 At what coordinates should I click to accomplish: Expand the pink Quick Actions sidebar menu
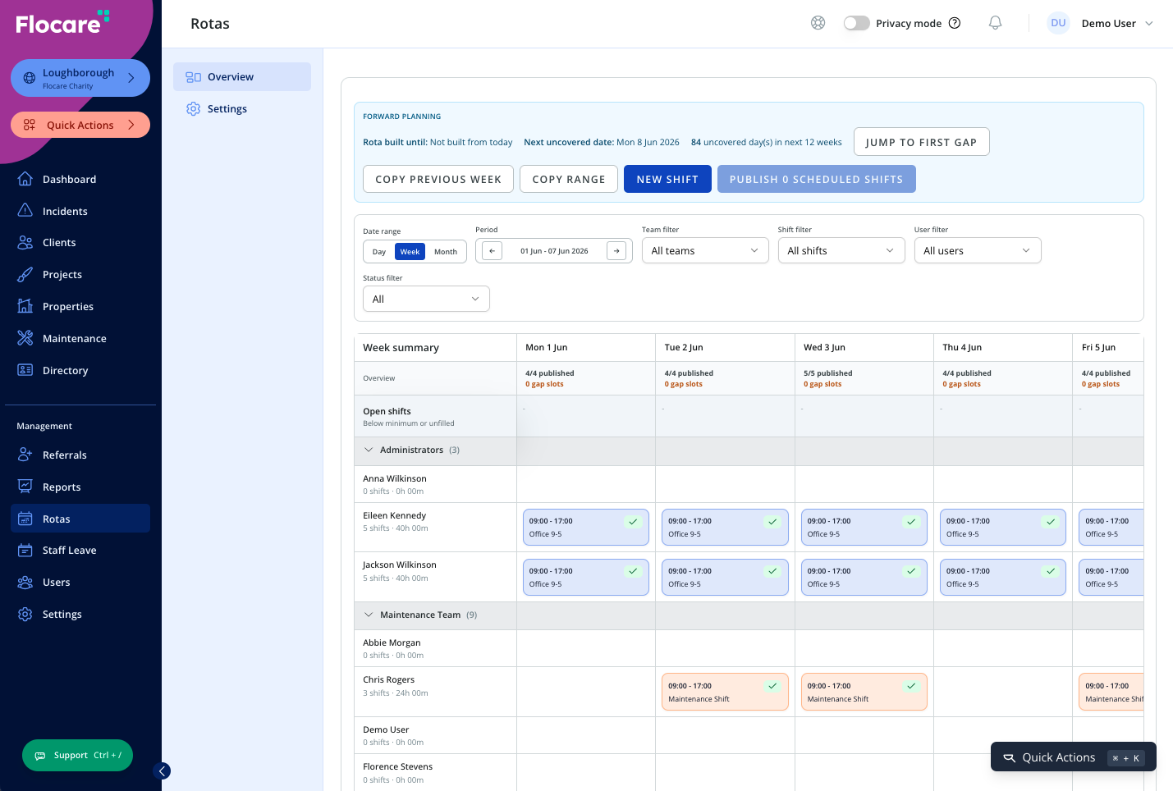click(x=80, y=125)
